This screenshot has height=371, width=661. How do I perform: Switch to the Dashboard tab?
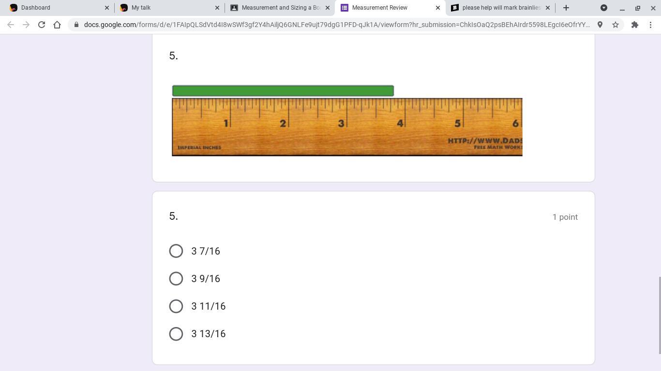[59, 8]
